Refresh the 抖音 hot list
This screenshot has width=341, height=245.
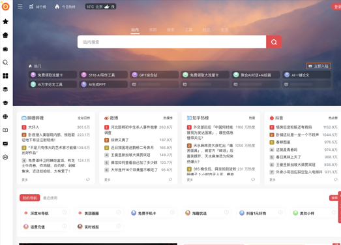tap(336, 180)
